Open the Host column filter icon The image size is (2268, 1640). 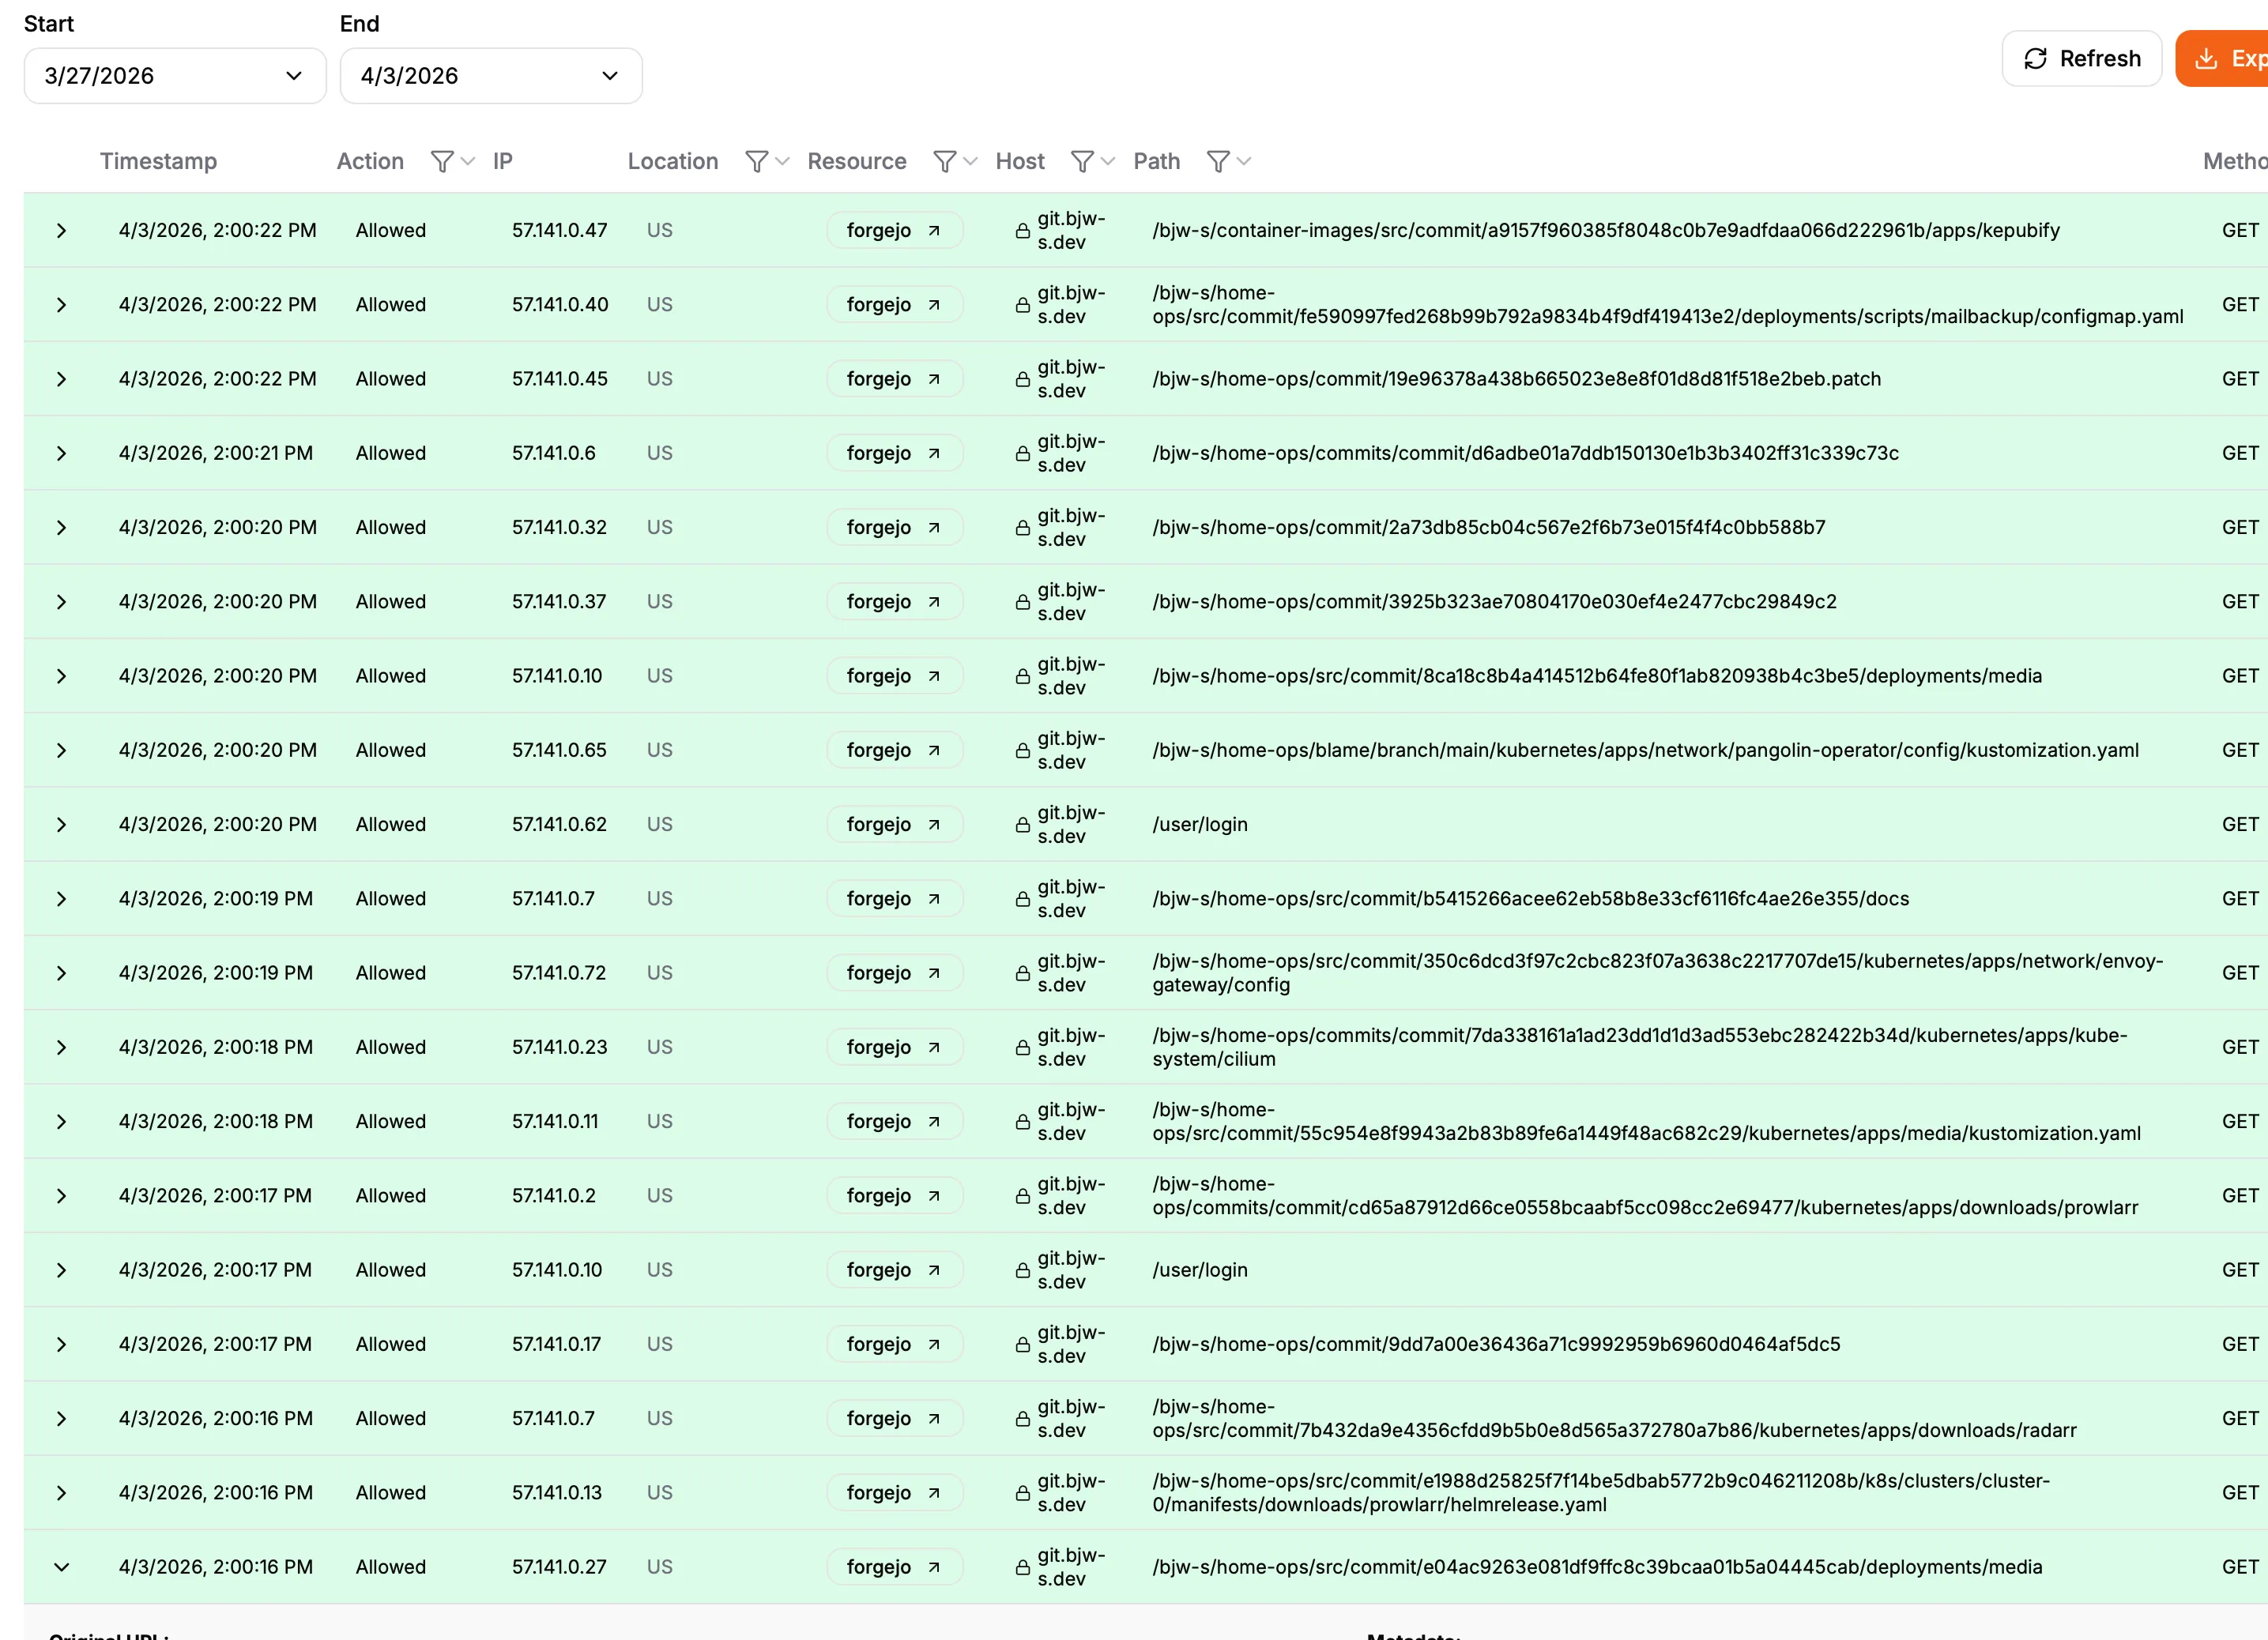click(1092, 162)
